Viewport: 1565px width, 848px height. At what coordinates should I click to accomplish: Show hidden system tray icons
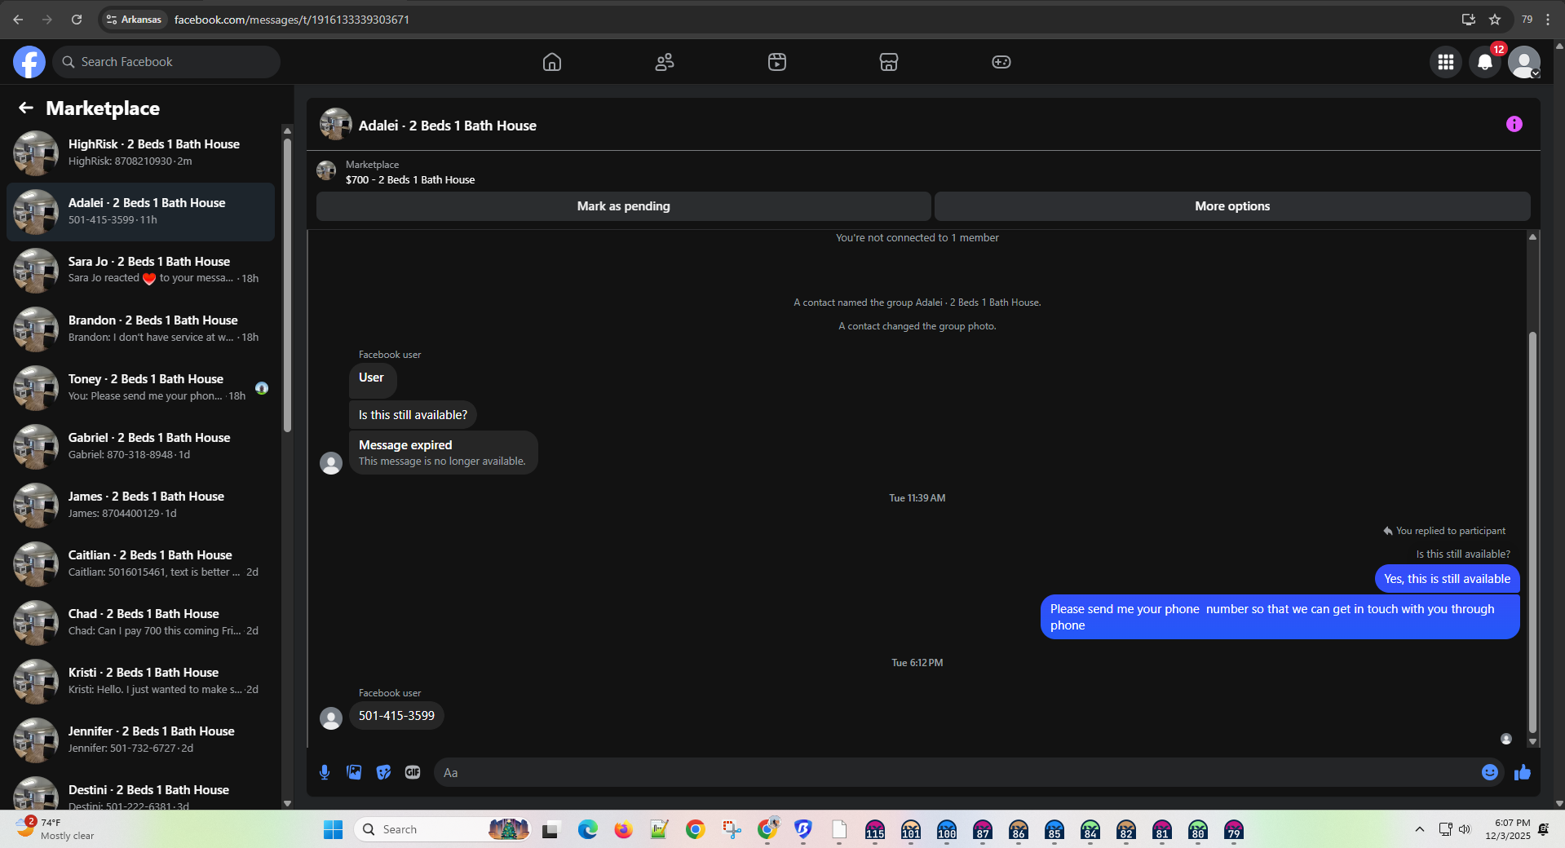click(1420, 829)
